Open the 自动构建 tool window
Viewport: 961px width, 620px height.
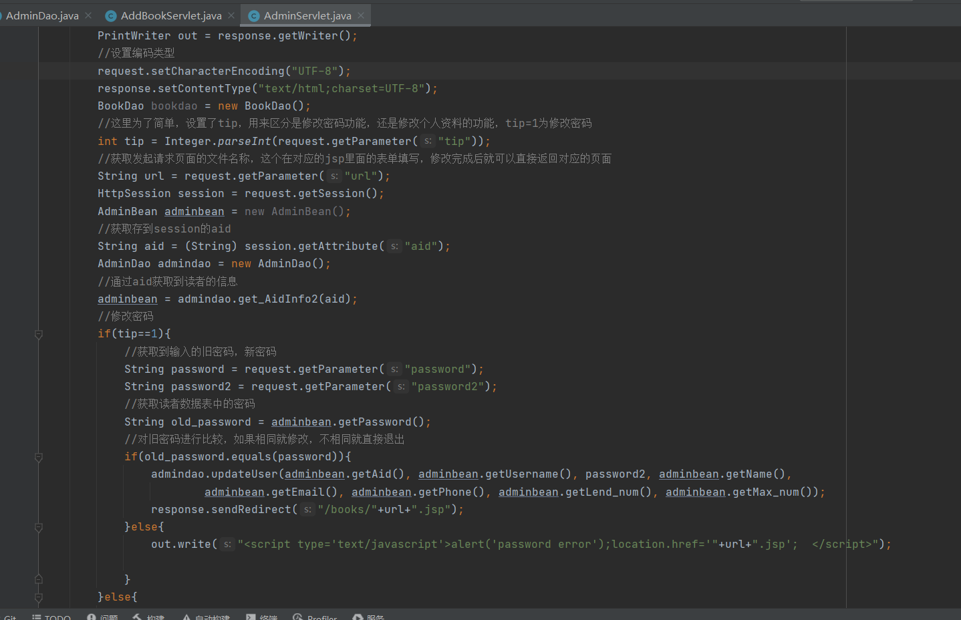coord(206,617)
